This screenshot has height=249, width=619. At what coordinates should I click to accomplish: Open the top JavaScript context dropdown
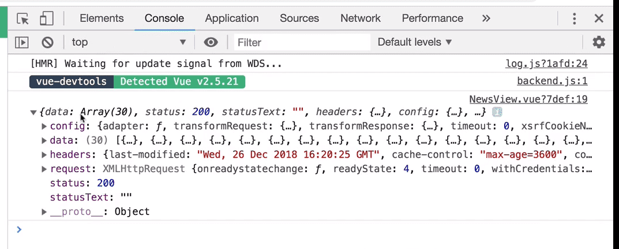point(128,42)
